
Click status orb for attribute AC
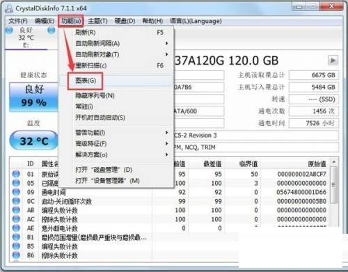16,219
